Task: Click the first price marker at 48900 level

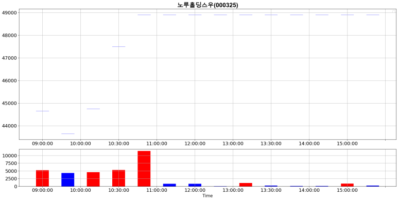Action: point(144,15)
